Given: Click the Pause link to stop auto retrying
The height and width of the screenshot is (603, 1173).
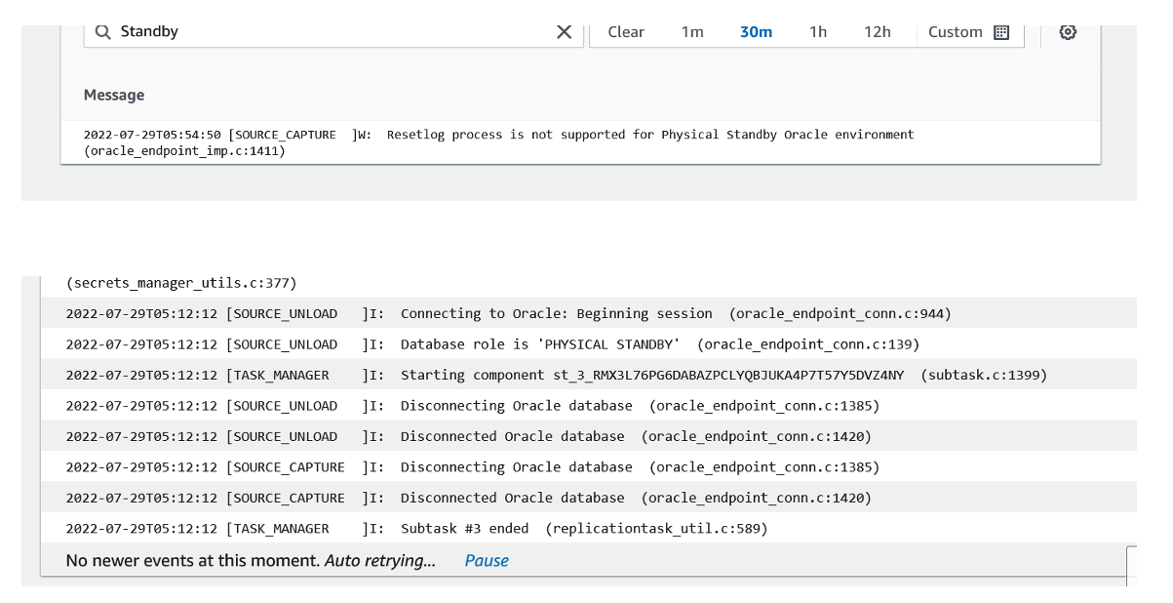Looking at the screenshot, I should (x=487, y=560).
